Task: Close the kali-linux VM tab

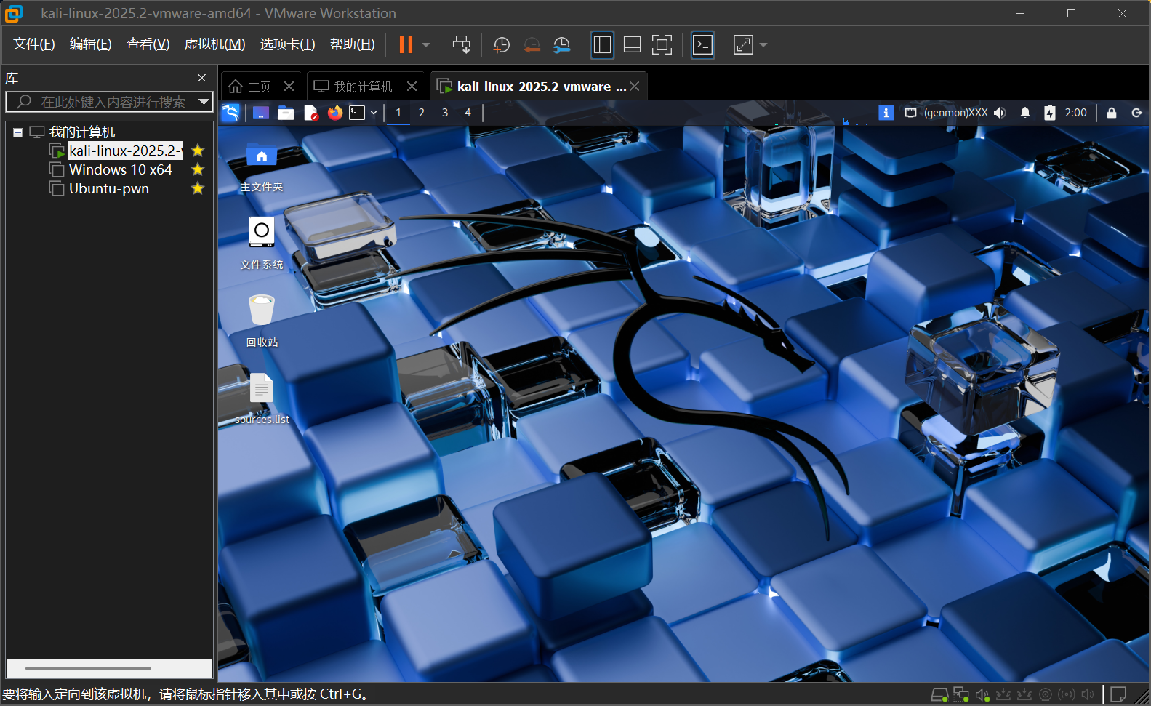Action: tap(635, 87)
